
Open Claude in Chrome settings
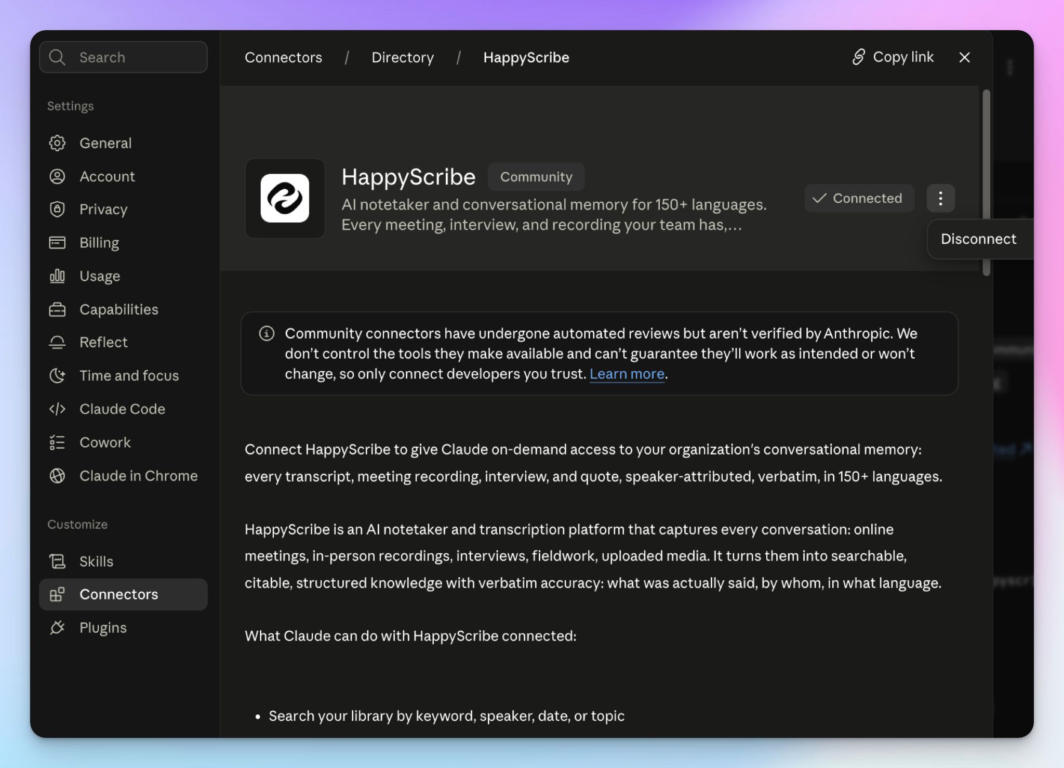click(123, 476)
